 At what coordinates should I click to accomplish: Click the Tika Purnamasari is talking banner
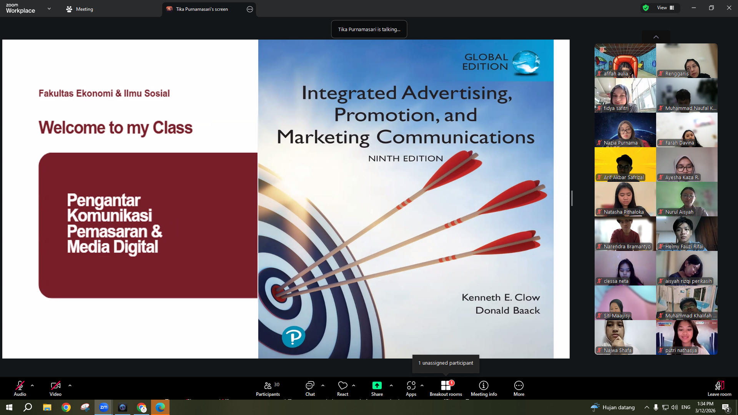click(369, 29)
